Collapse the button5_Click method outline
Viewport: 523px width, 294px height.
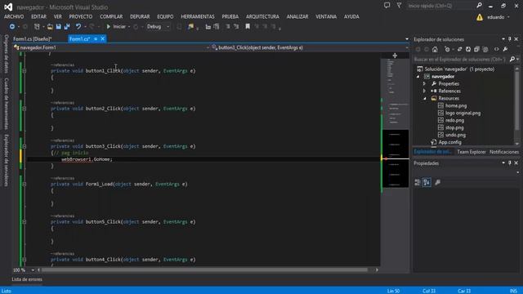click(x=24, y=221)
